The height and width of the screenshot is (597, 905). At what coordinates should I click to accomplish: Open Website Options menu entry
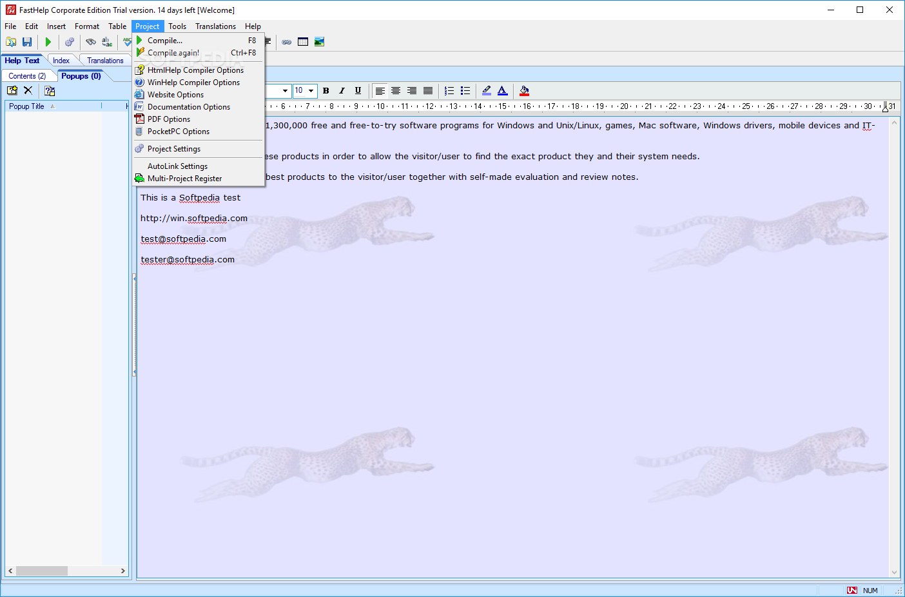click(199, 95)
